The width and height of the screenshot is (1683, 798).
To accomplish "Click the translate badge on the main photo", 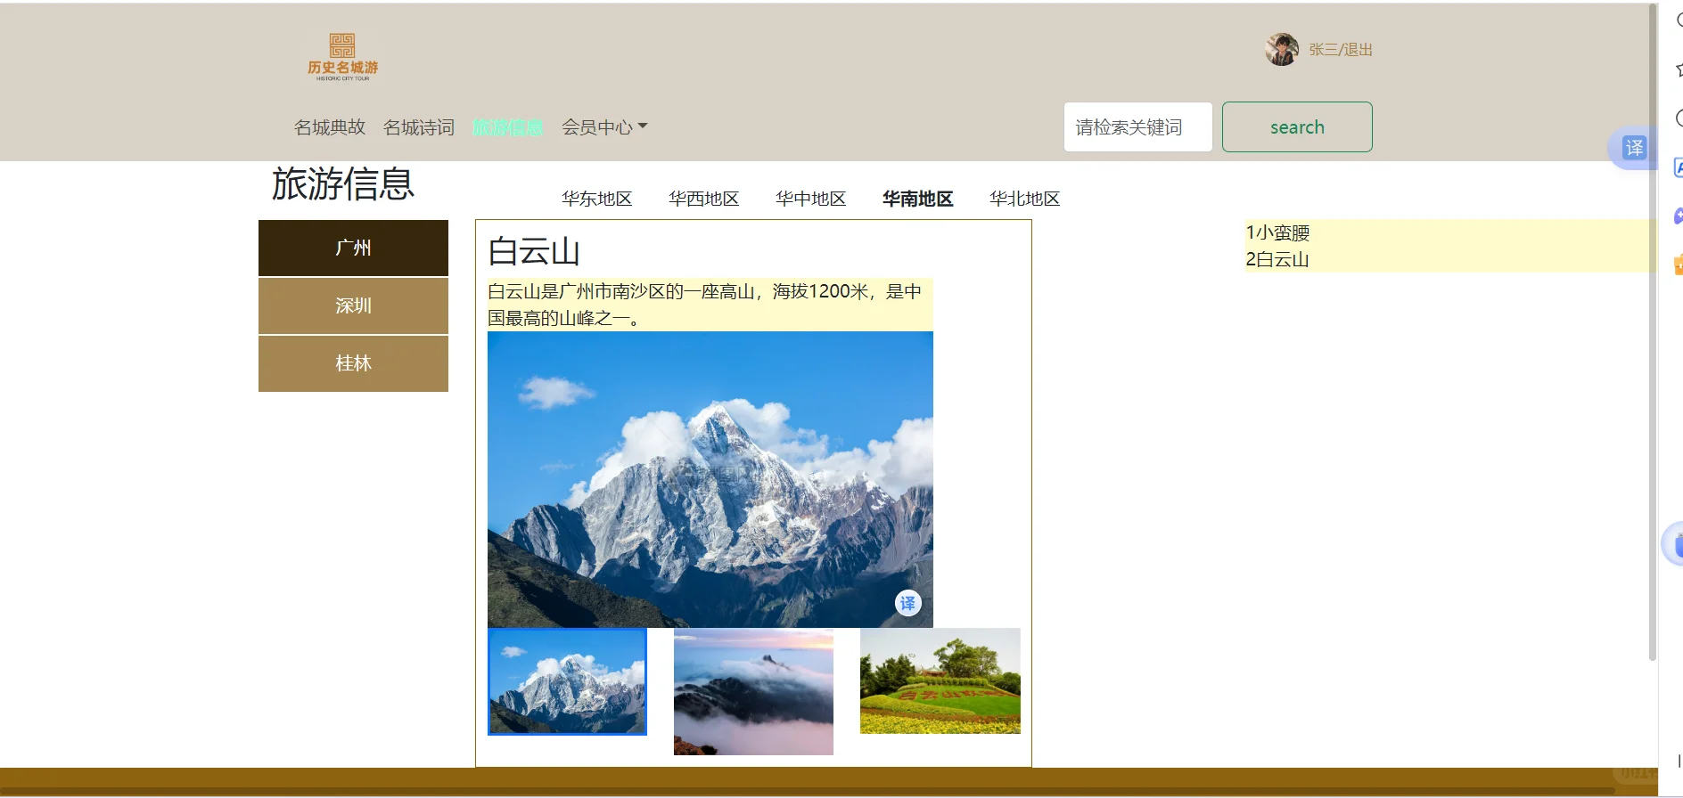I will pos(907,603).
